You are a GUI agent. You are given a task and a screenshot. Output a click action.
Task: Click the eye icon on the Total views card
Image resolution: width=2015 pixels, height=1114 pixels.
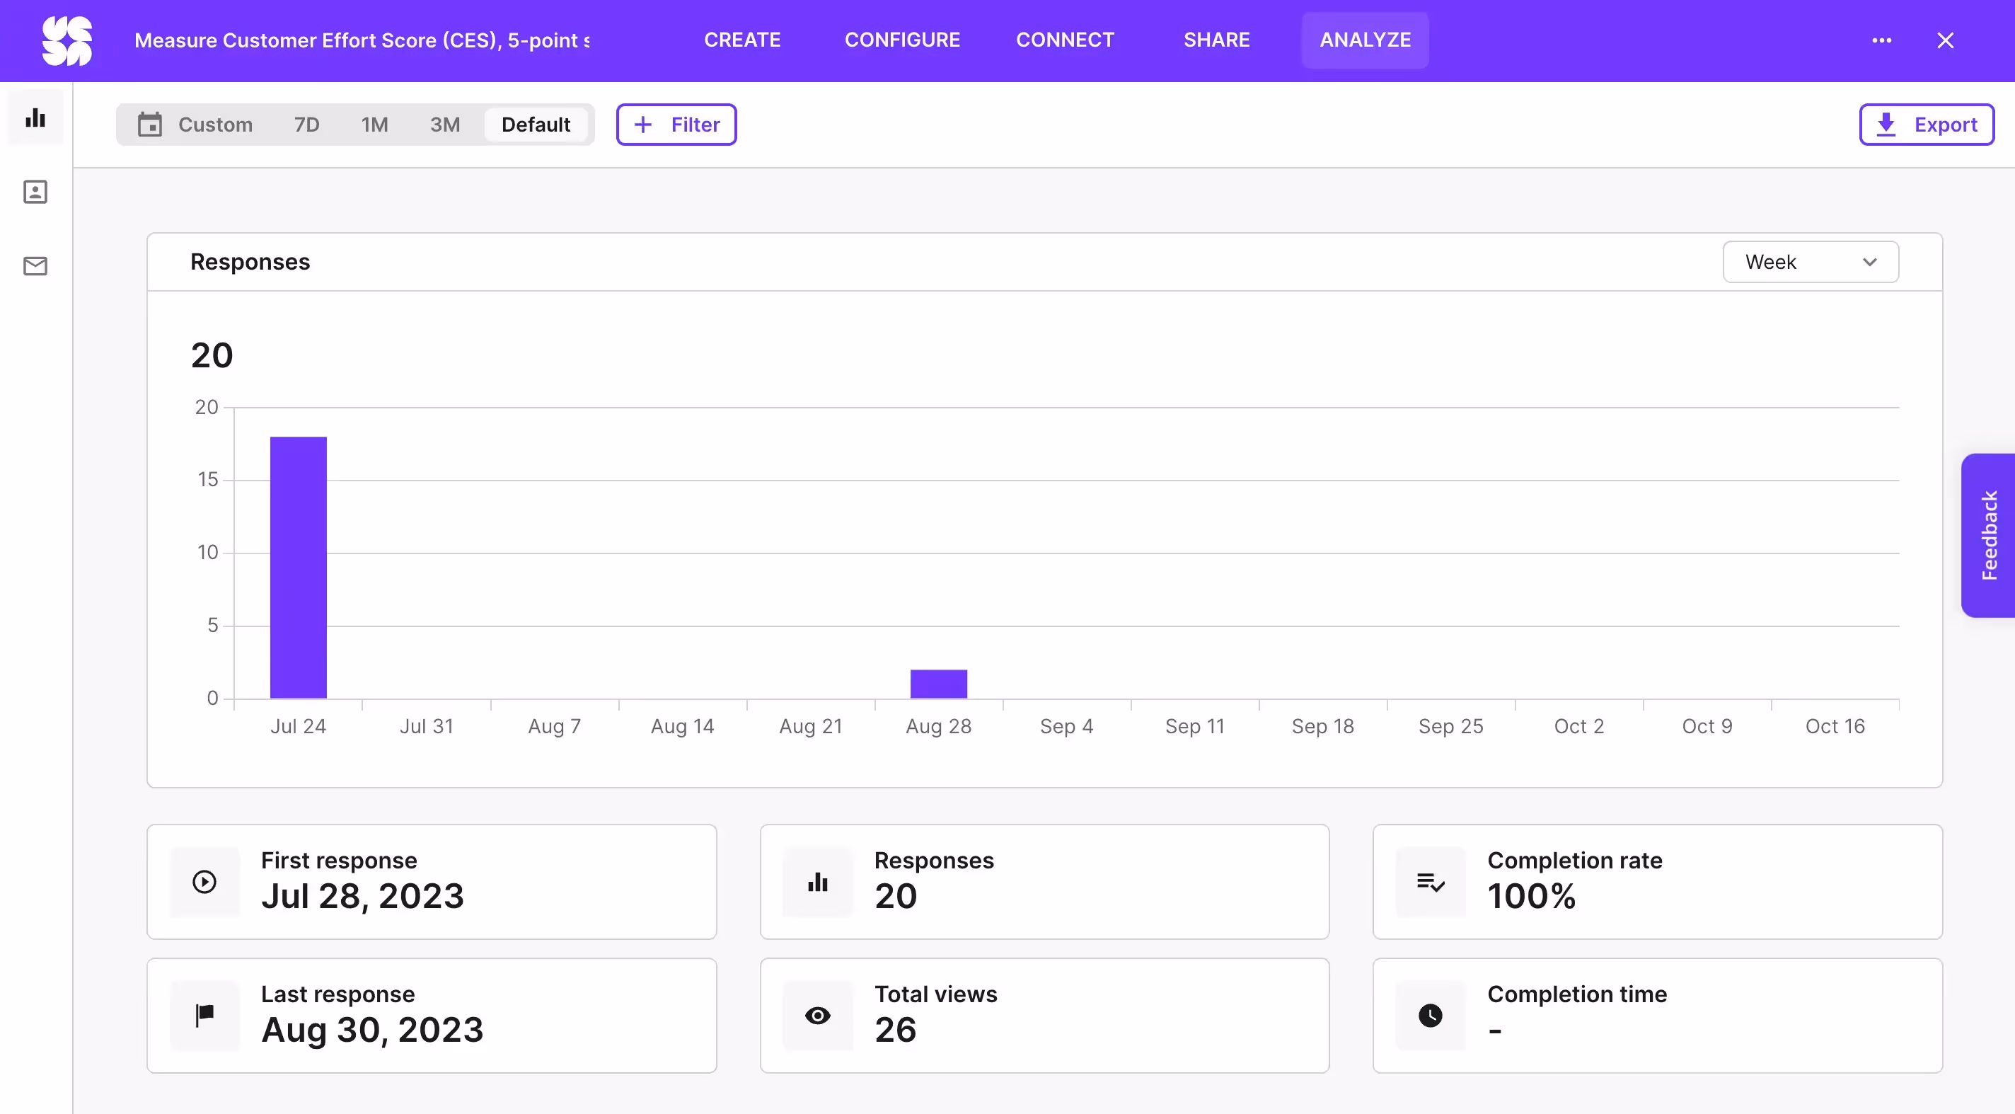pos(817,1016)
